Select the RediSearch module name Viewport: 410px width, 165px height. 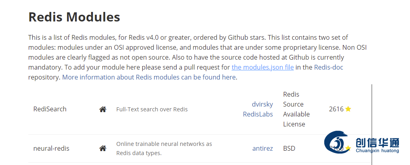coord(50,109)
